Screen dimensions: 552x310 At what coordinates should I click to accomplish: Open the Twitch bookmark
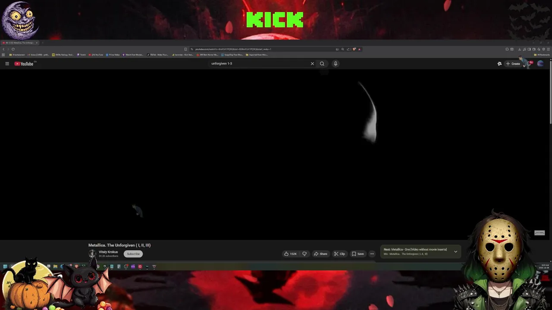click(82, 55)
